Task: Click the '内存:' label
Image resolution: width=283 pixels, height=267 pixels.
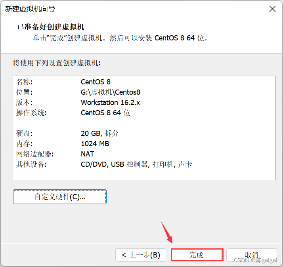Action: 24,144
